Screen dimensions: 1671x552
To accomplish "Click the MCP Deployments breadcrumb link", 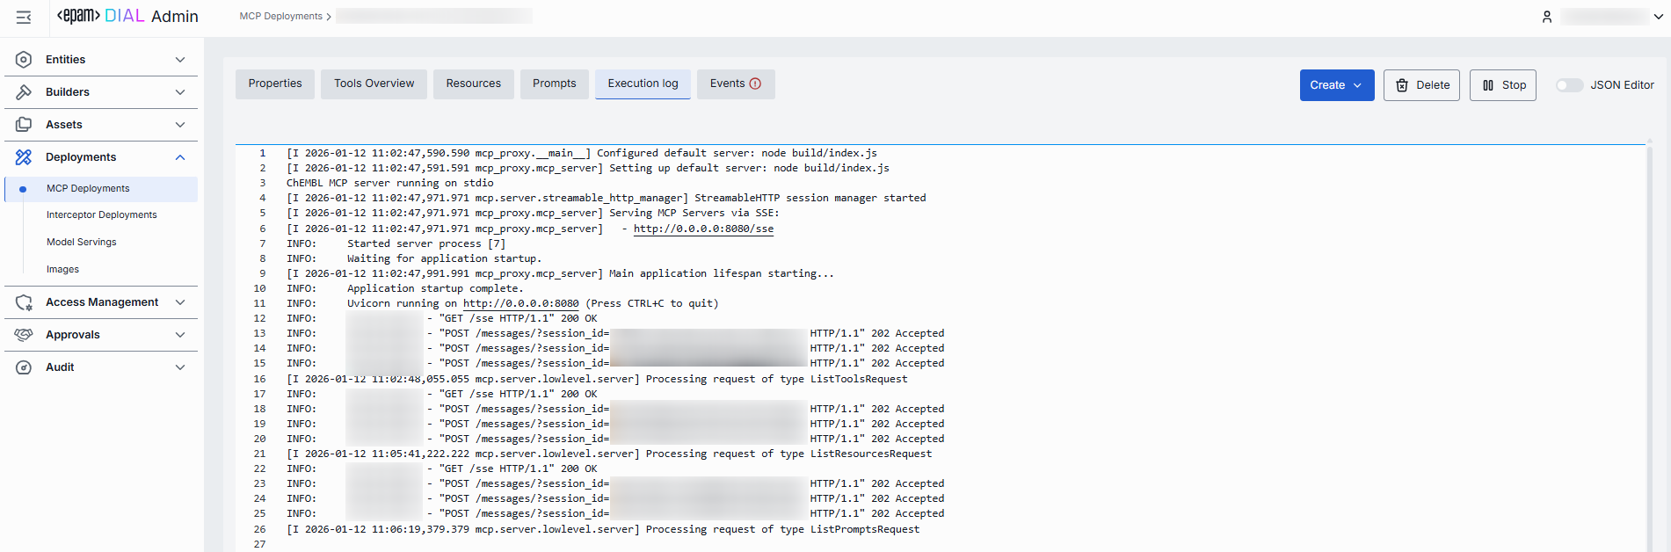I will pyautogui.click(x=280, y=16).
